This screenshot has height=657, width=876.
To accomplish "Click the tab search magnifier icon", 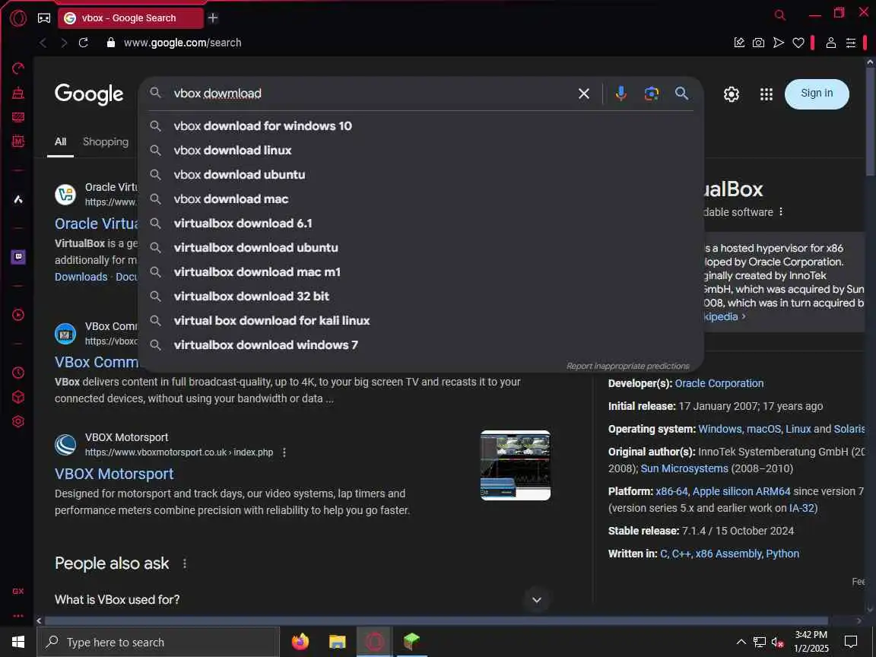I will coord(780,15).
